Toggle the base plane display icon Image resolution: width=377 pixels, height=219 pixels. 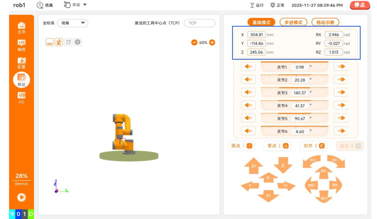pyautogui.click(x=50, y=42)
